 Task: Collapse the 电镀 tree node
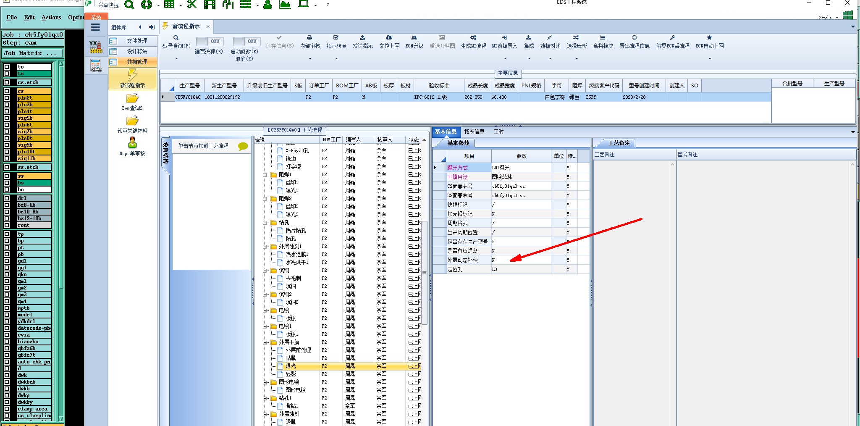[x=265, y=310]
